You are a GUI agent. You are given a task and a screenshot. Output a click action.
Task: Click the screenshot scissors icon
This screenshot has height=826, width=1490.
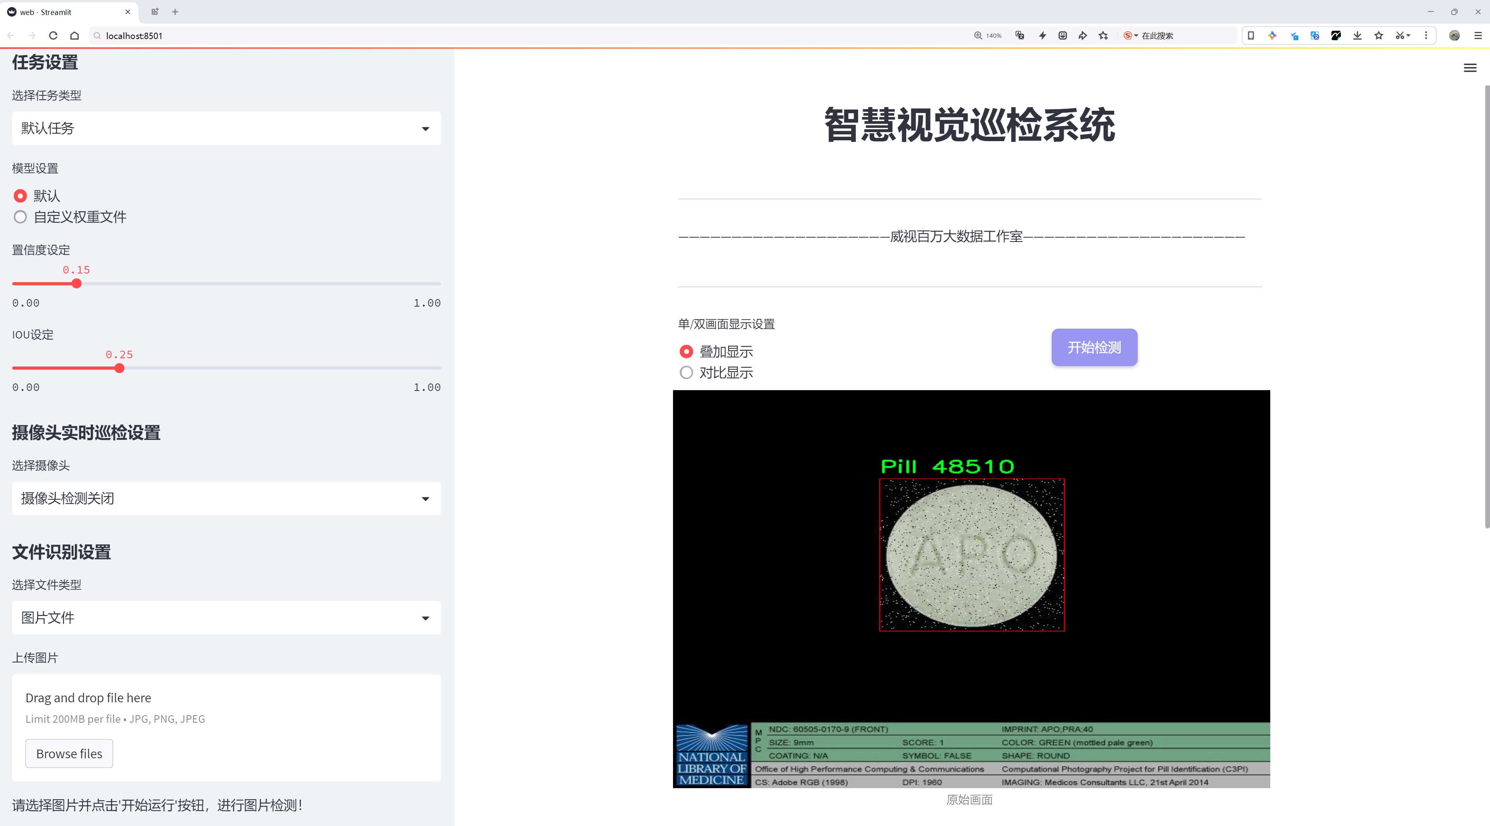[x=1399, y=36]
